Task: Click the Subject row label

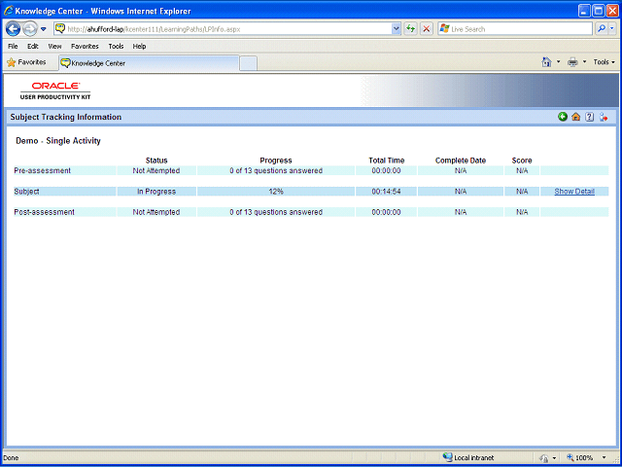Action: click(x=26, y=192)
